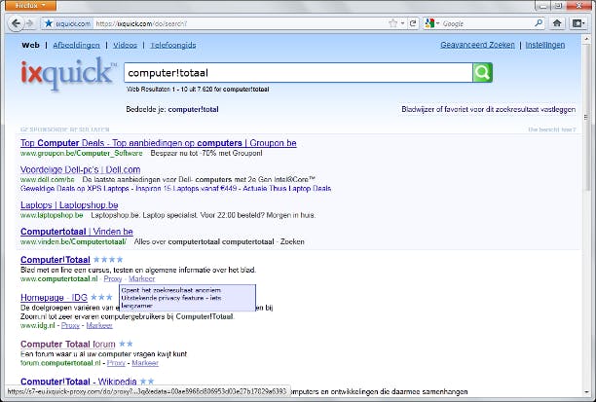Viewport: 596px width, 402px height.
Task: Click the scrollbar up arrow
Action: [586, 39]
